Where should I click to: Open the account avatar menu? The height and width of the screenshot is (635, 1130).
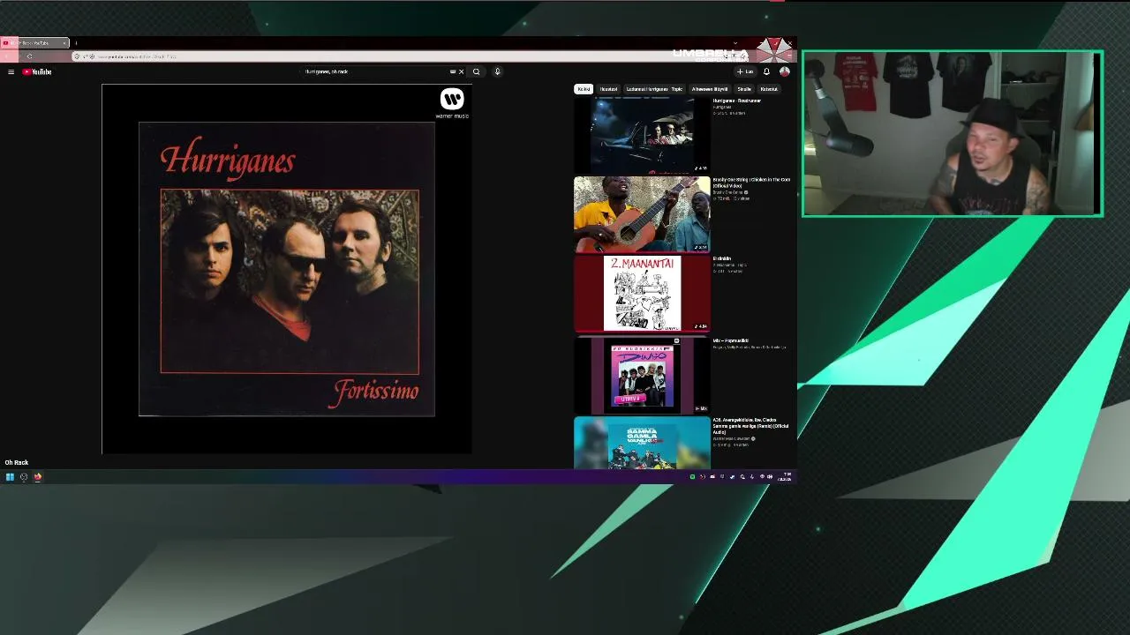click(784, 71)
